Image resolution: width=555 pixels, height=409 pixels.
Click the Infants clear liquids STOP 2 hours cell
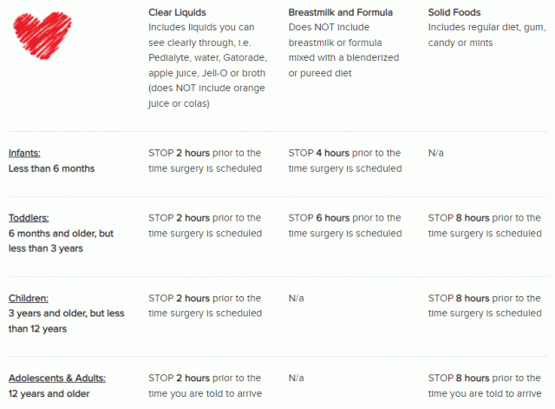(x=205, y=161)
